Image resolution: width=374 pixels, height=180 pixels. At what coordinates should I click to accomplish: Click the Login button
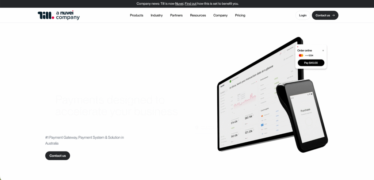pyautogui.click(x=303, y=15)
